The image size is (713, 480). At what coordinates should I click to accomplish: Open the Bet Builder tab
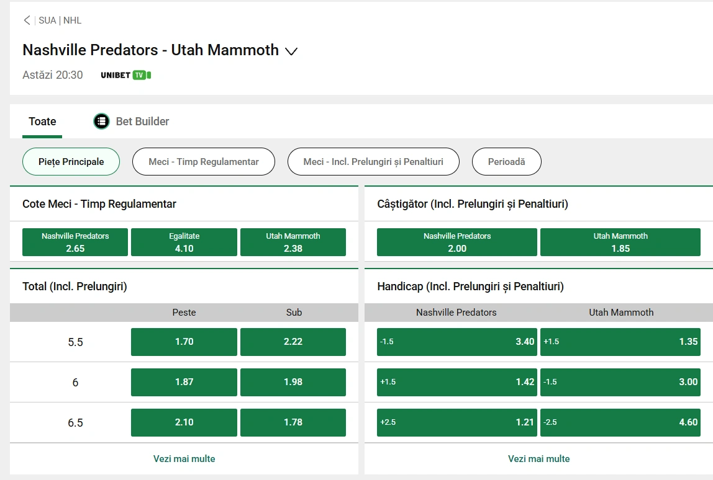[x=142, y=122]
